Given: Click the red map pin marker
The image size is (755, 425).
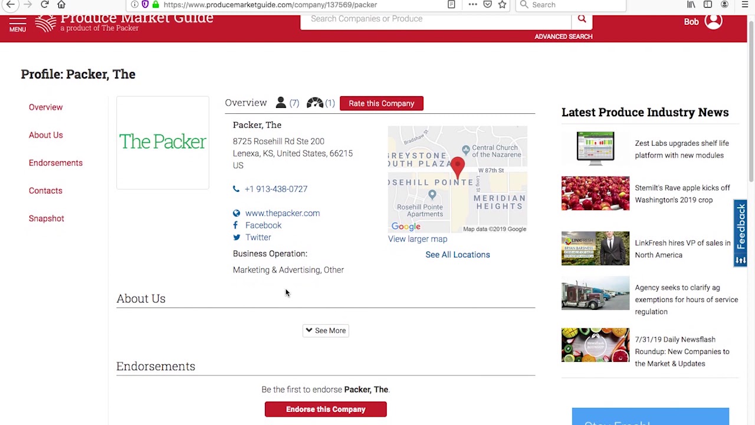Looking at the screenshot, I should (x=457, y=168).
